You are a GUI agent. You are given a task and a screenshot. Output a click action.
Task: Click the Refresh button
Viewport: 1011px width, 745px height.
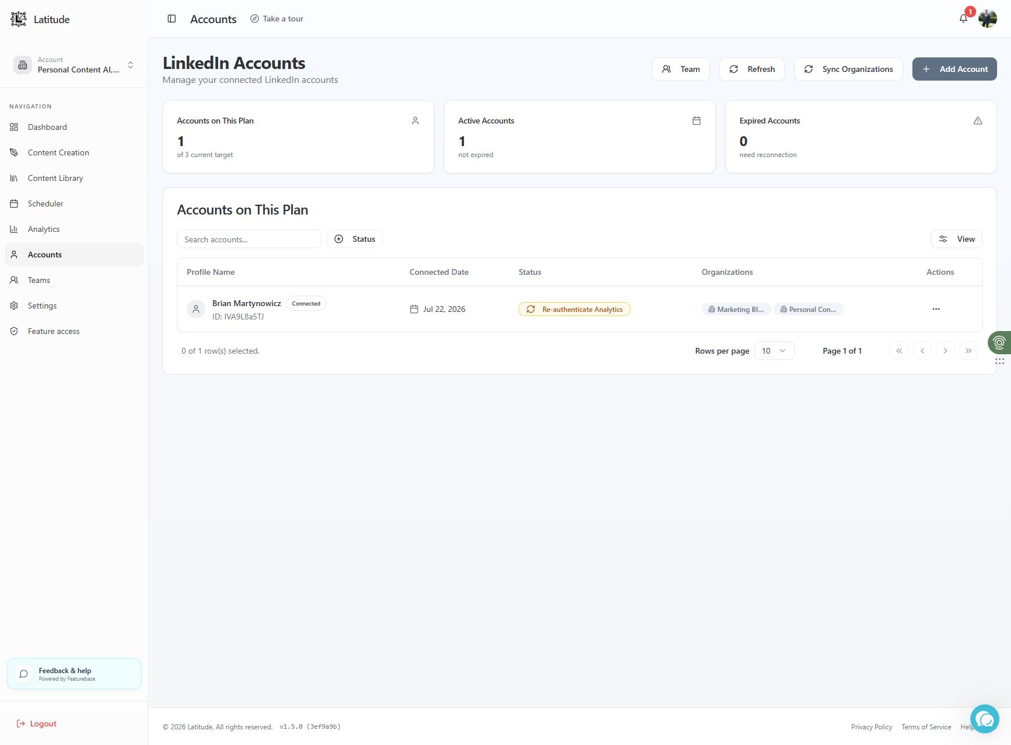click(752, 69)
